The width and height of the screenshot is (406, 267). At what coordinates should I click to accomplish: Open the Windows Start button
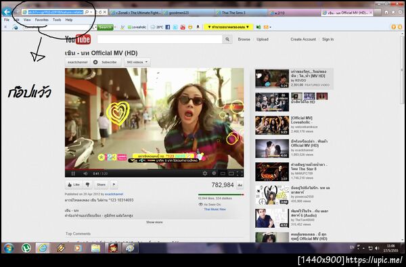coord(8,248)
